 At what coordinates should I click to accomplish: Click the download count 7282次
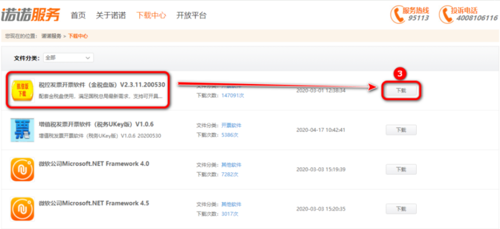pyautogui.click(x=230, y=174)
